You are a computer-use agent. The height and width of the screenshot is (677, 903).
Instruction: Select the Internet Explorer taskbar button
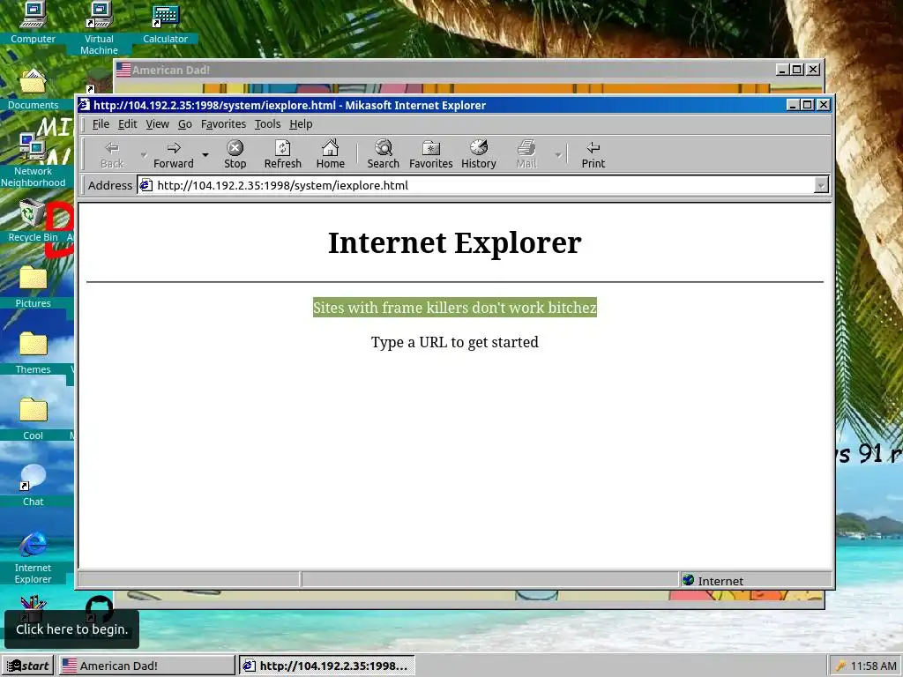coord(326,666)
